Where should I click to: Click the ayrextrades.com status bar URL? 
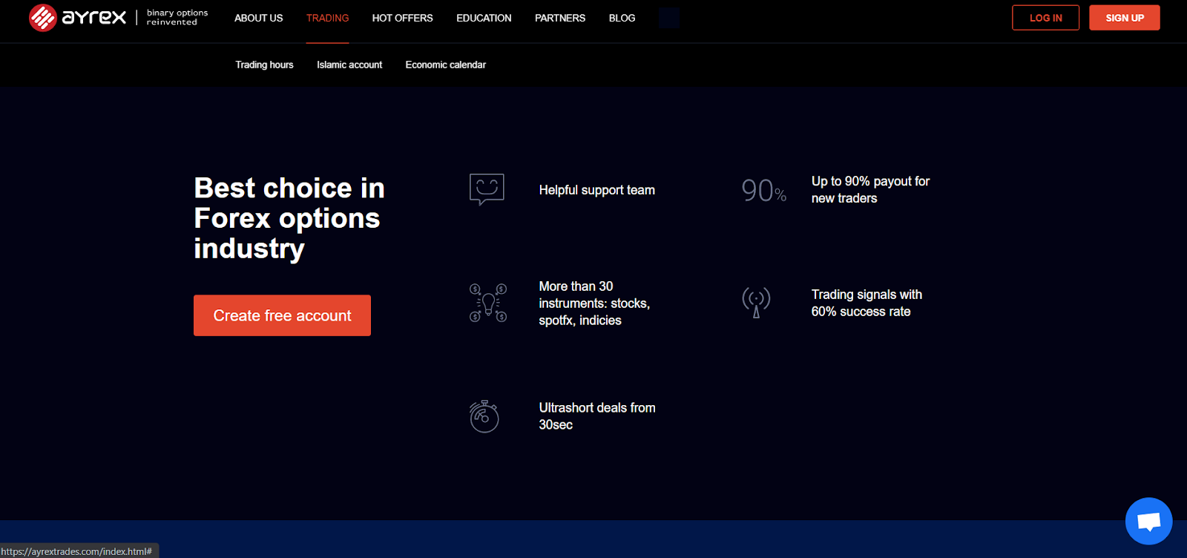[76, 551]
